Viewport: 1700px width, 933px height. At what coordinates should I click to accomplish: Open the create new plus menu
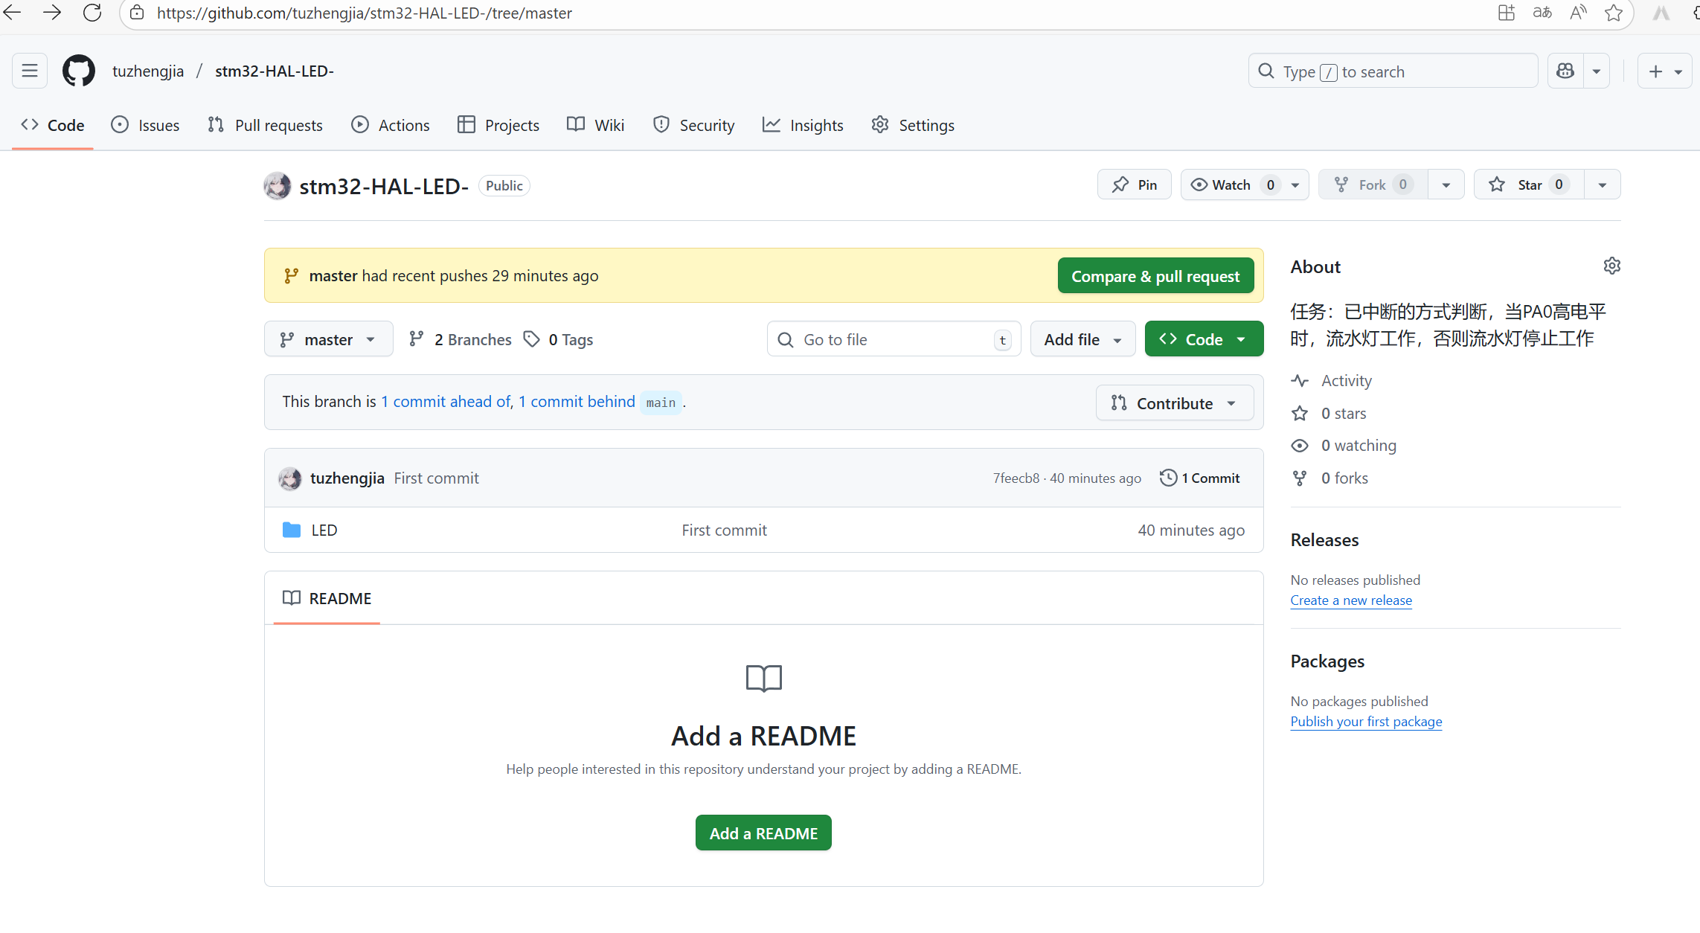[1665, 71]
